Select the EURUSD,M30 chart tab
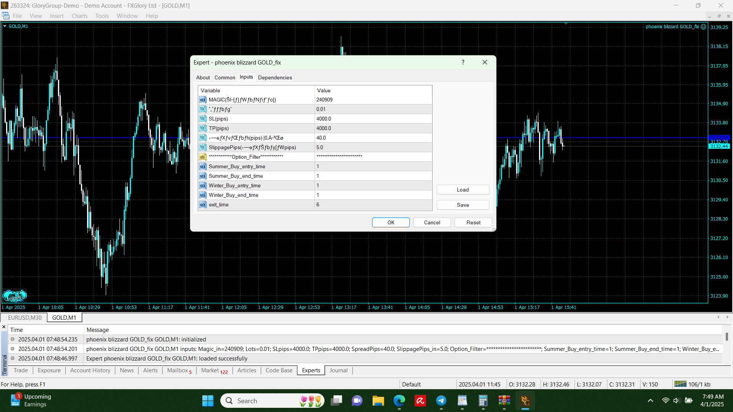 [25, 318]
